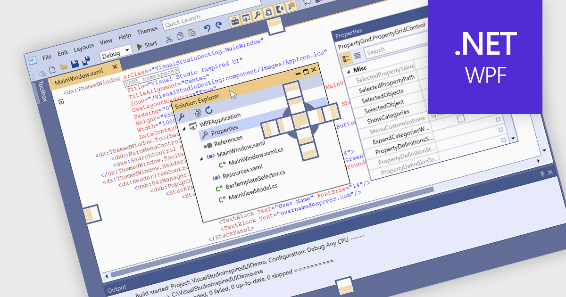Expand the MainWindow.xaml tree node
Image resolution: width=566 pixels, height=297 pixels.
click(202, 158)
